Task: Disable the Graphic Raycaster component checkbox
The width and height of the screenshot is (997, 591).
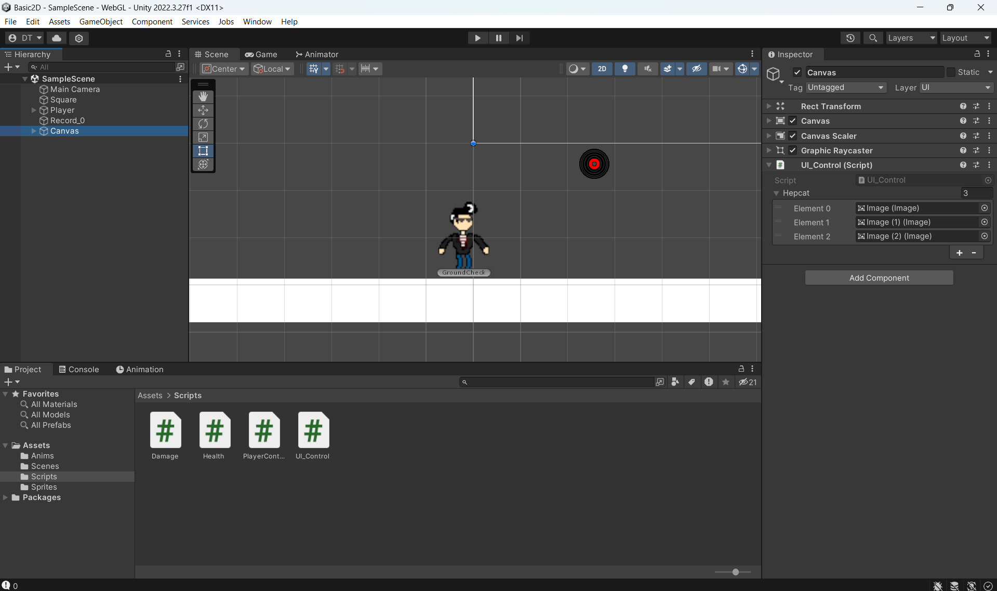Action: tap(793, 150)
